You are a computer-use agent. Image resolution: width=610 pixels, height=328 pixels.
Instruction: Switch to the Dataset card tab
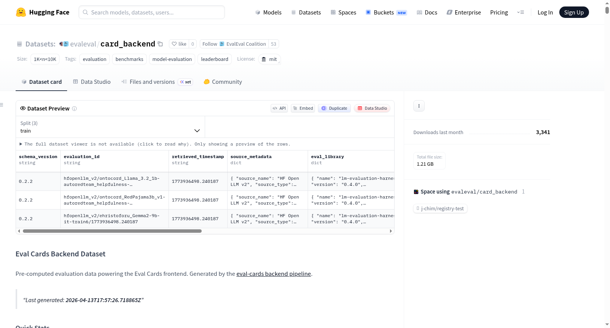tap(42, 82)
